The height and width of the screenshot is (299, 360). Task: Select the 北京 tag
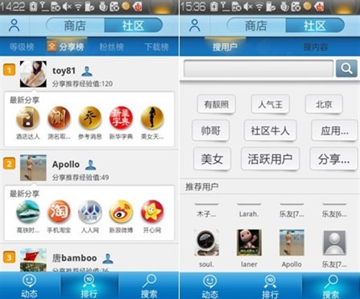[324, 104]
